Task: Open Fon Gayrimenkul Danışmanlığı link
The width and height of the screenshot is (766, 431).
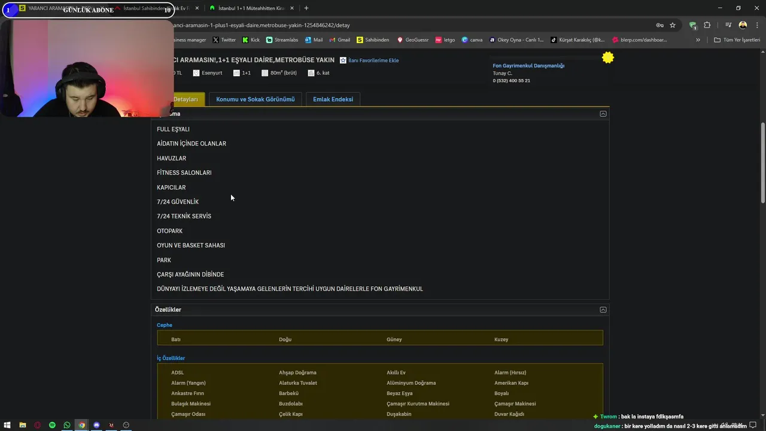Action: pos(528,66)
